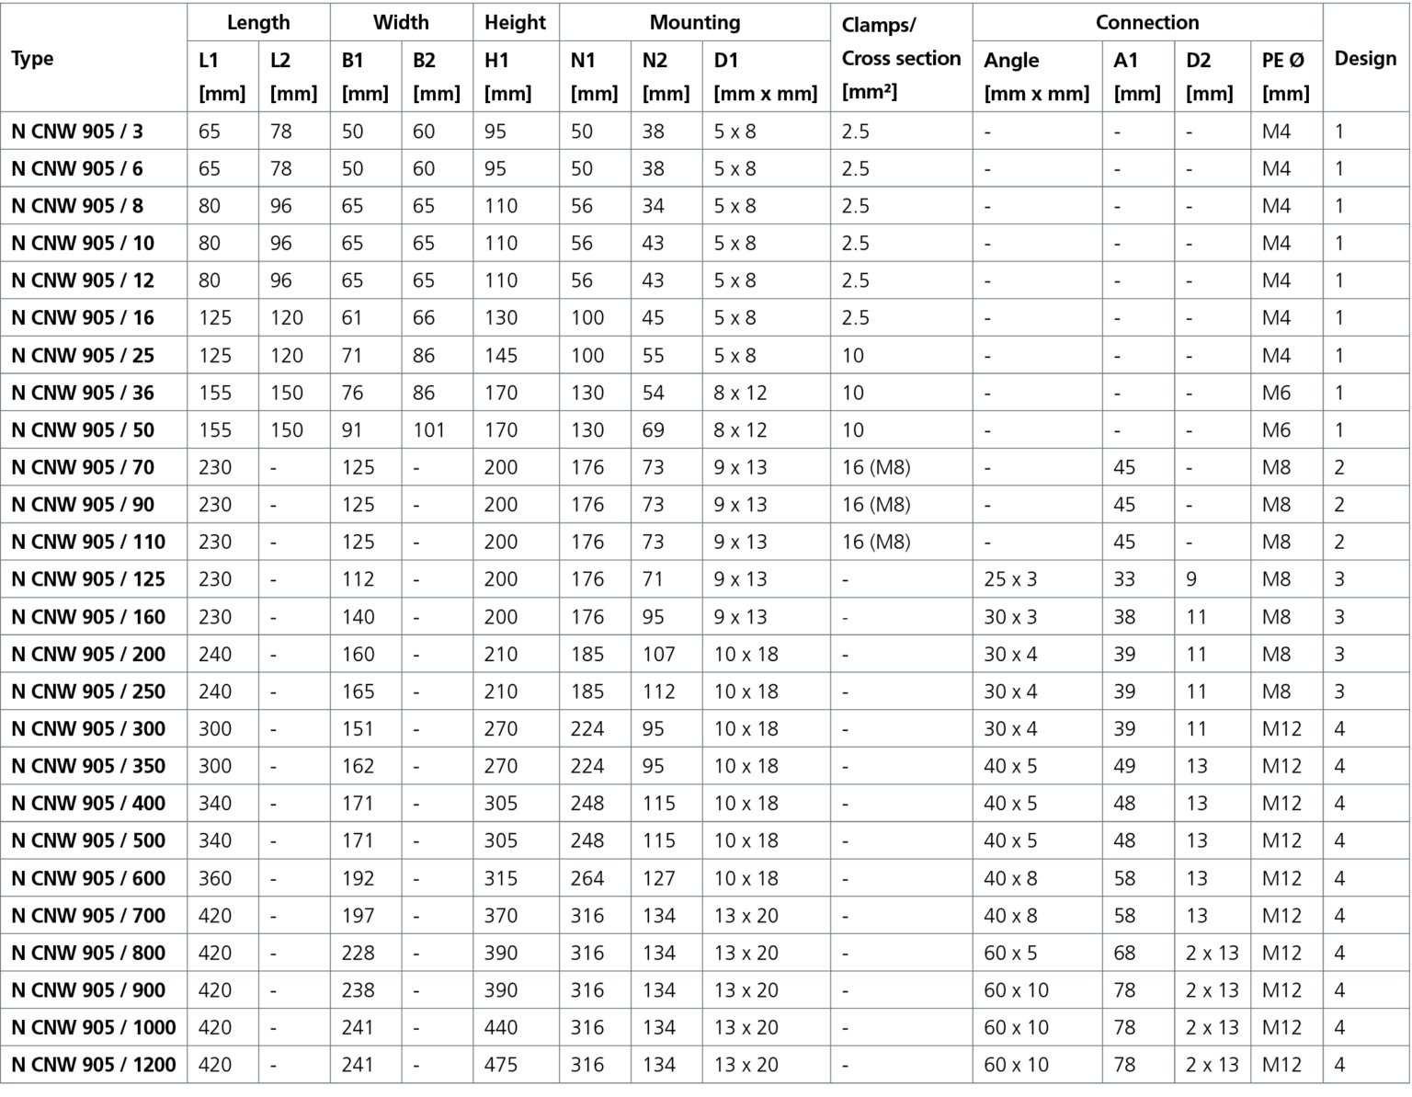Click the Angle [mm x mm] column header

1036,76
